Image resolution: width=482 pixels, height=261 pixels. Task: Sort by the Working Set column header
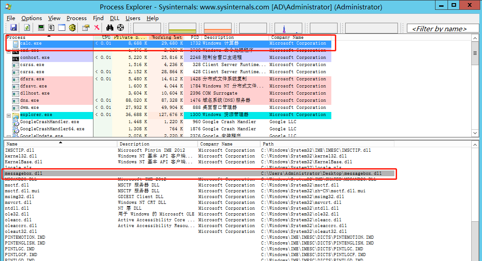(x=166, y=37)
